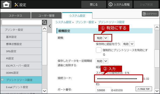This screenshot has width=160, height=94.
Task: Click the ポート番号 field showing 53000
Action: click(x=103, y=90)
